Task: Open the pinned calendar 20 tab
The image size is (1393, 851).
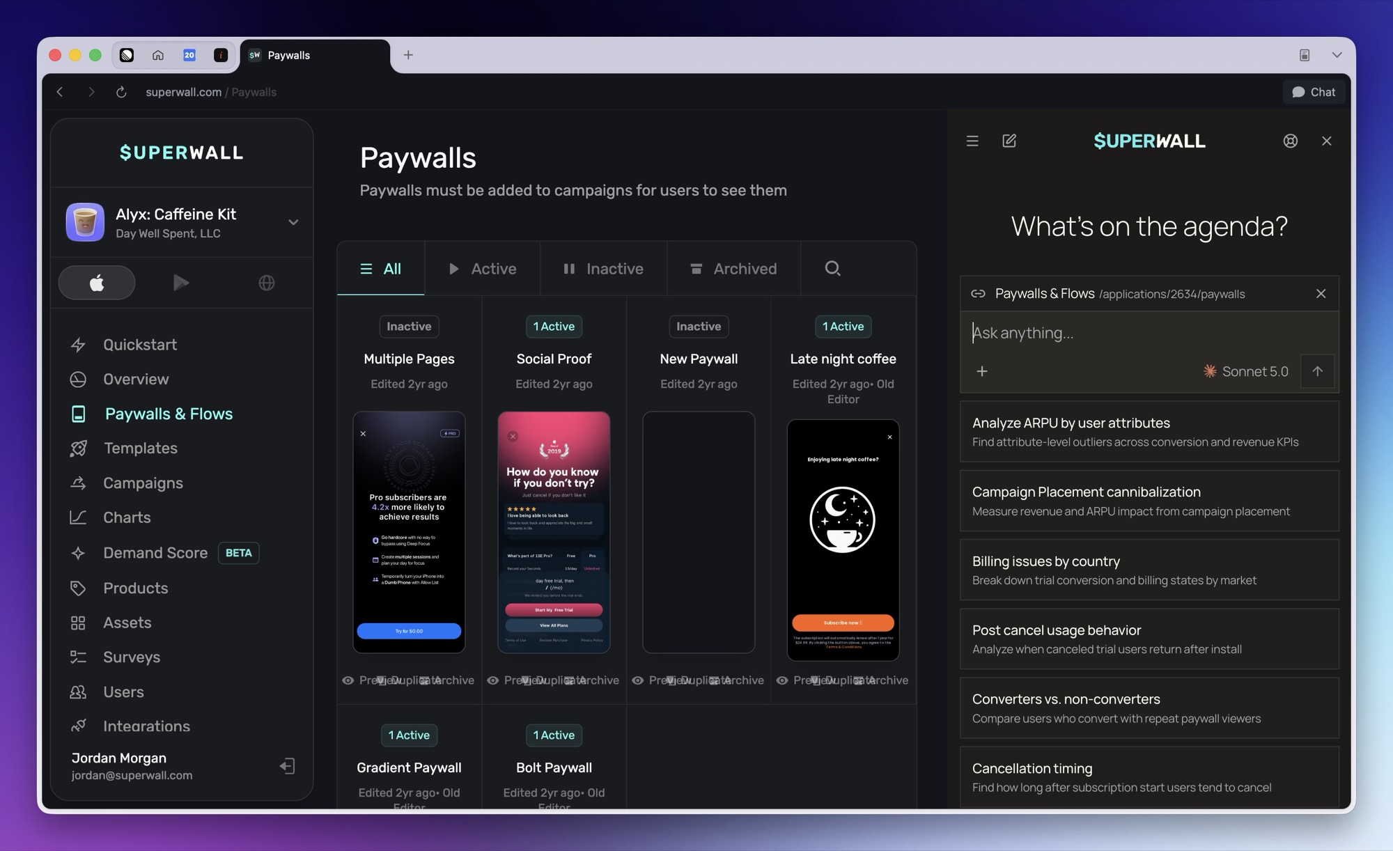Action: 189,55
